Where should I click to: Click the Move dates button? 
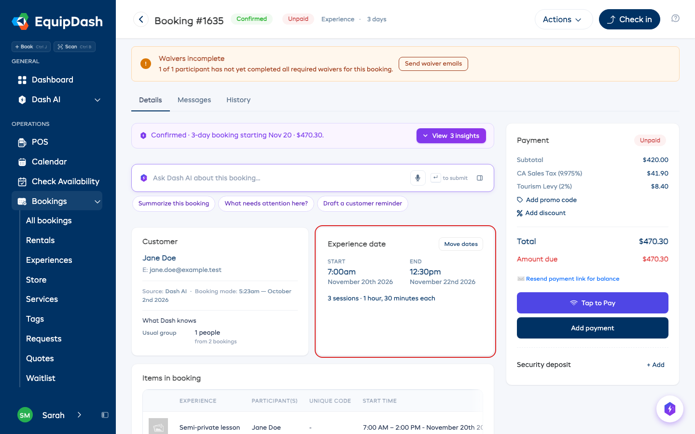pyautogui.click(x=461, y=244)
